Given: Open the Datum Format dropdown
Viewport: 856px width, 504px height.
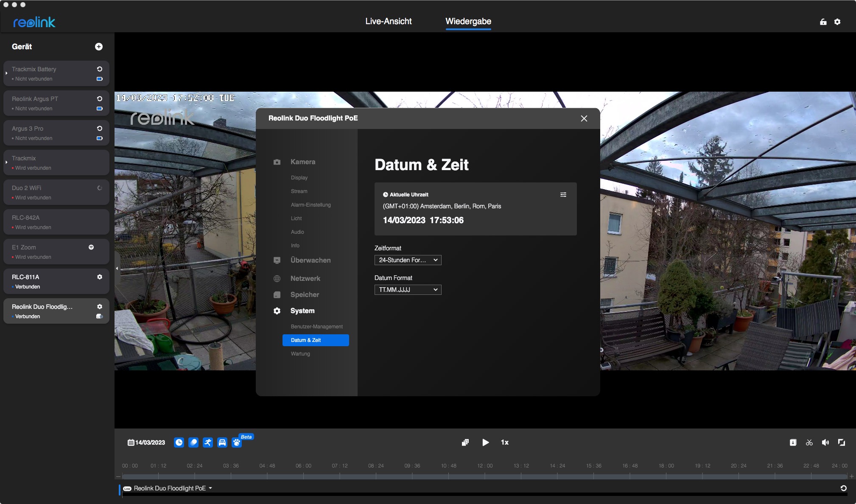Looking at the screenshot, I should point(408,290).
